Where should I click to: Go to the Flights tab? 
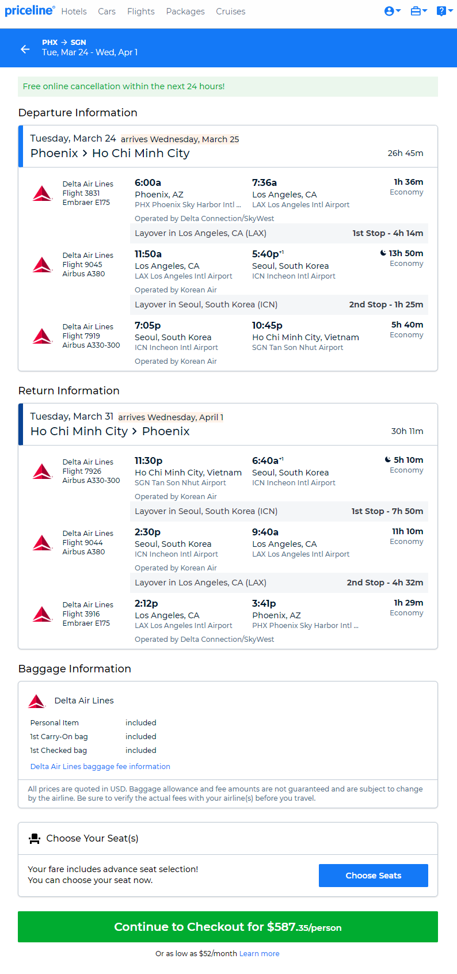point(141,12)
